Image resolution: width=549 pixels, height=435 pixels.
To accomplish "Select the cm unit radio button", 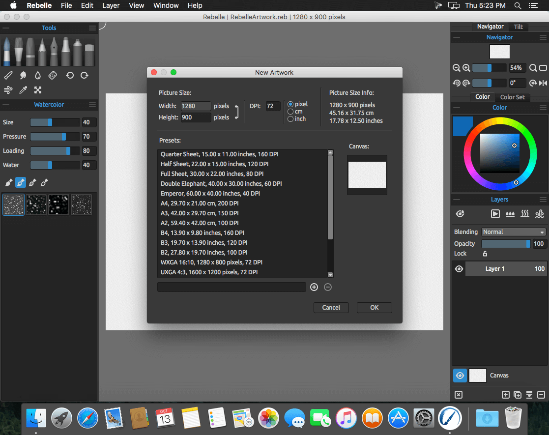I will [x=290, y=112].
